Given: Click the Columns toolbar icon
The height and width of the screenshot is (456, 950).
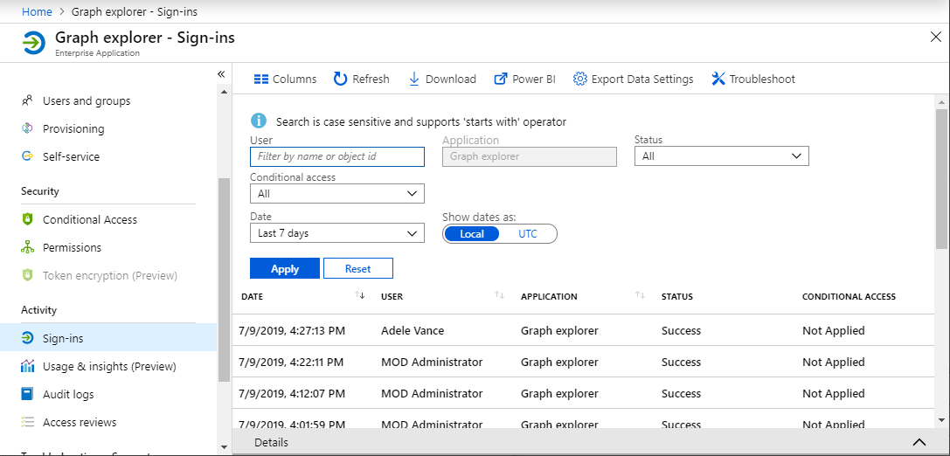Looking at the screenshot, I should (x=261, y=79).
